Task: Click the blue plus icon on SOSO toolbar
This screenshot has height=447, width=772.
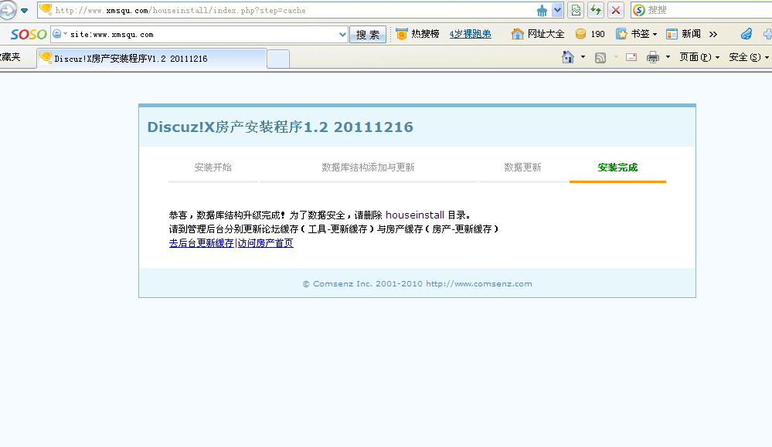Action: tap(767, 34)
